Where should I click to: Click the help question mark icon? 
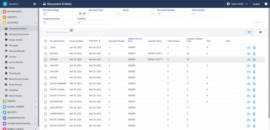click(266, 4)
